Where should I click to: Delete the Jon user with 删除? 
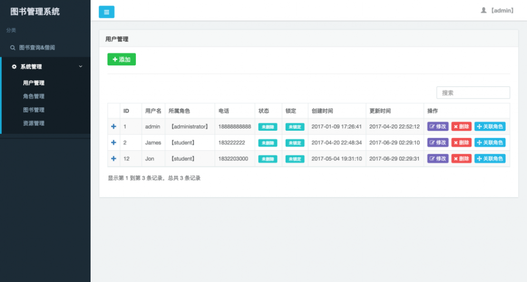tap(461, 159)
